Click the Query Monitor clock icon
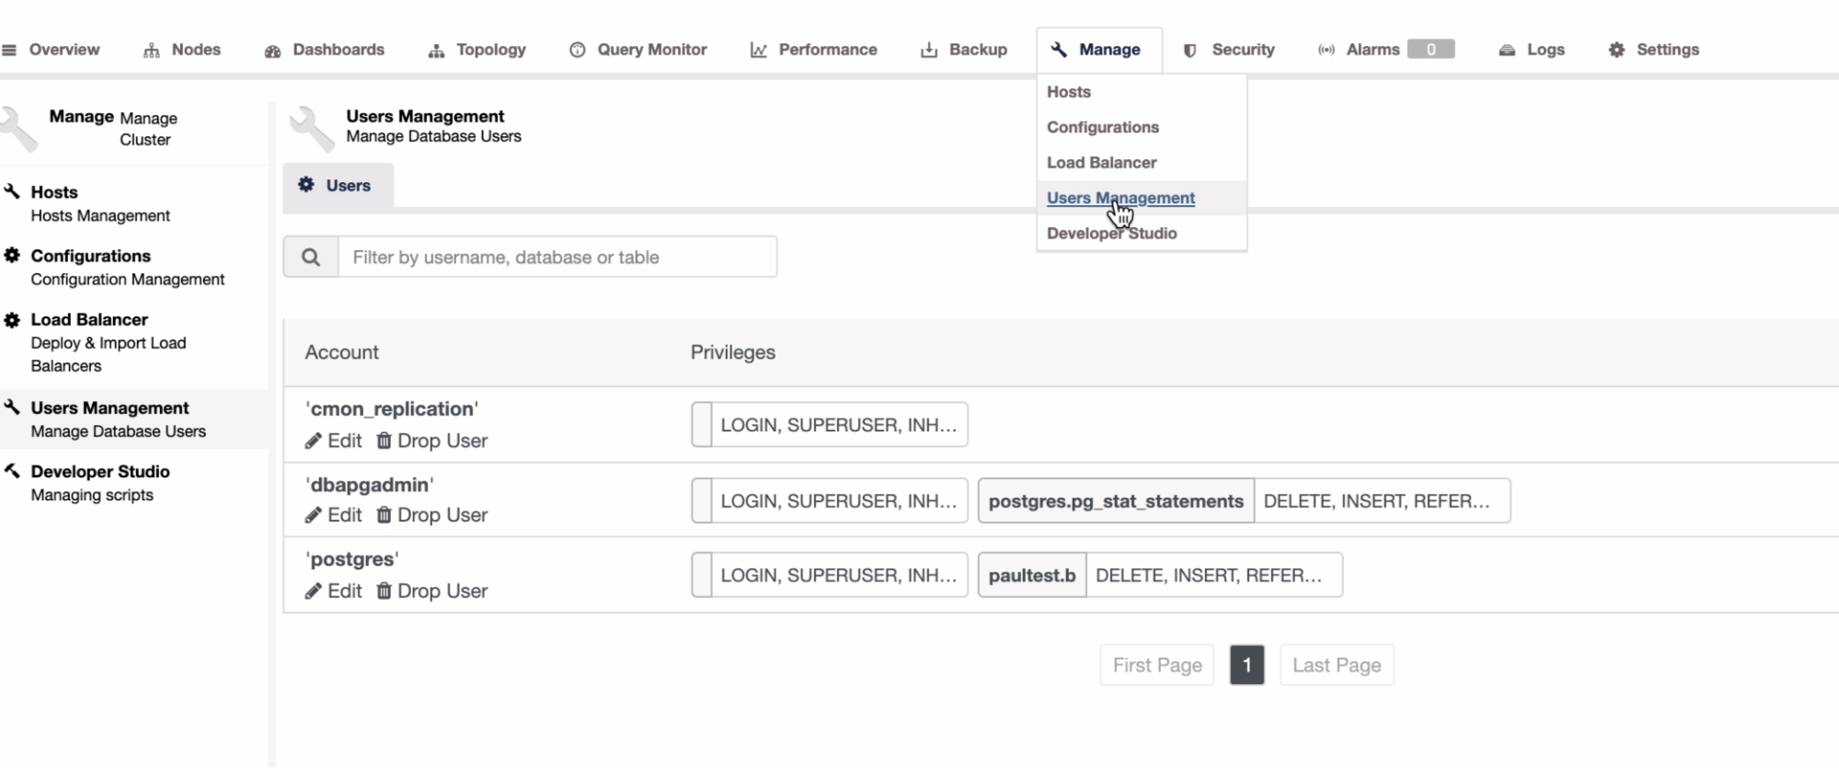 tap(578, 50)
